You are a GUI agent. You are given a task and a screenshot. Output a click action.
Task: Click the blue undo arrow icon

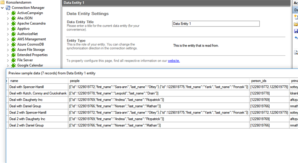pos(296,38)
